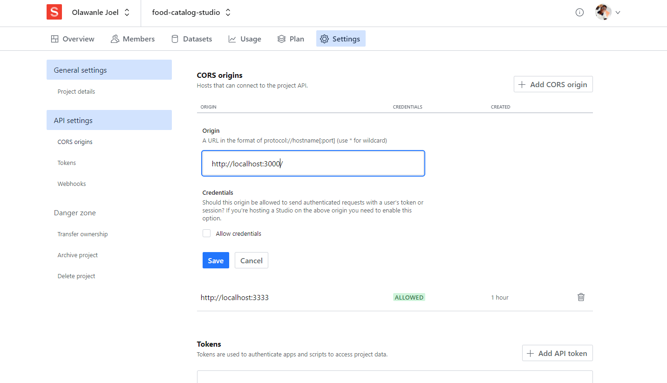Click the Sanity logo icon
This screenshot has height=383, width=667.
point(54,12)
